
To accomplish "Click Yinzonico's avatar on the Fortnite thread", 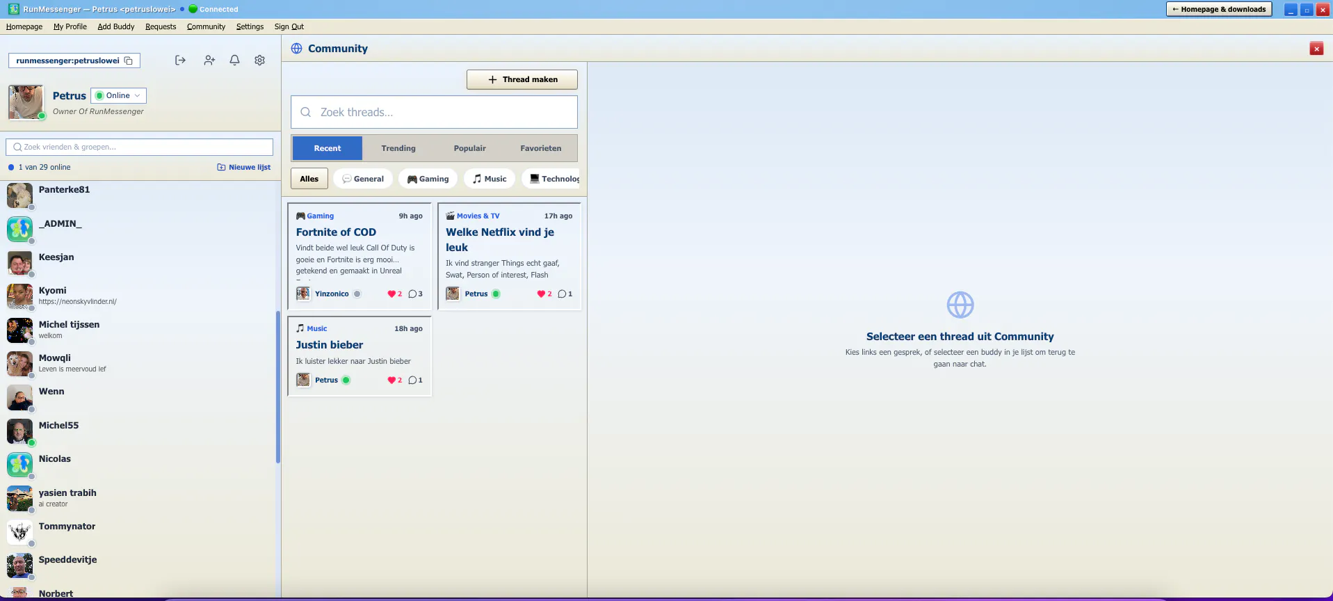I will point(303,294).
